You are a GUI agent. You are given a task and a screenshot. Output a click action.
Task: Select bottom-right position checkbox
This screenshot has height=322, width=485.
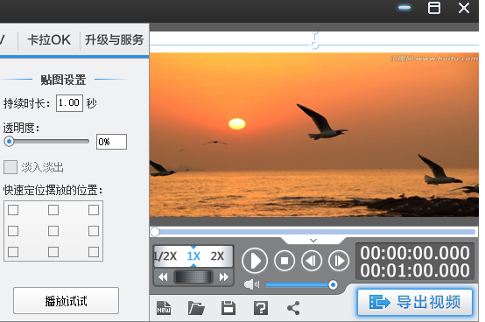point(94,252)
